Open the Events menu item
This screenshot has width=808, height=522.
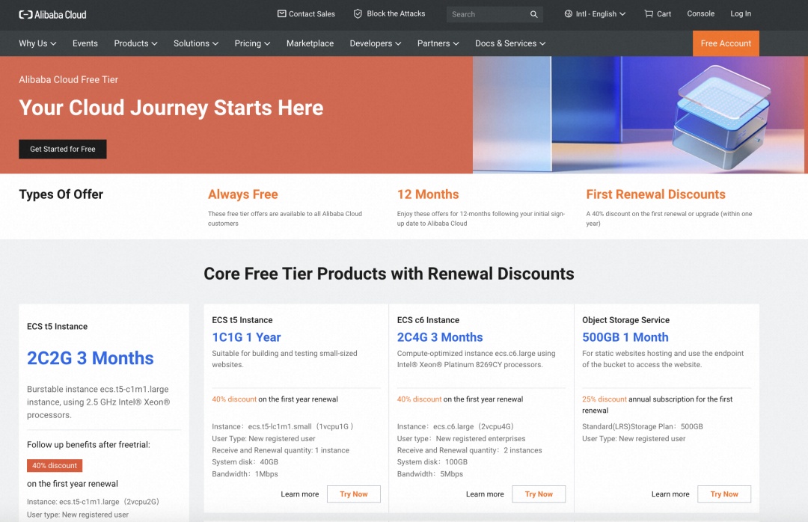point(85,43)
